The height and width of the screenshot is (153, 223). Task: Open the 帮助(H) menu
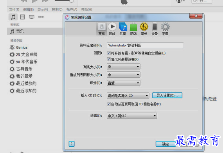86,9
